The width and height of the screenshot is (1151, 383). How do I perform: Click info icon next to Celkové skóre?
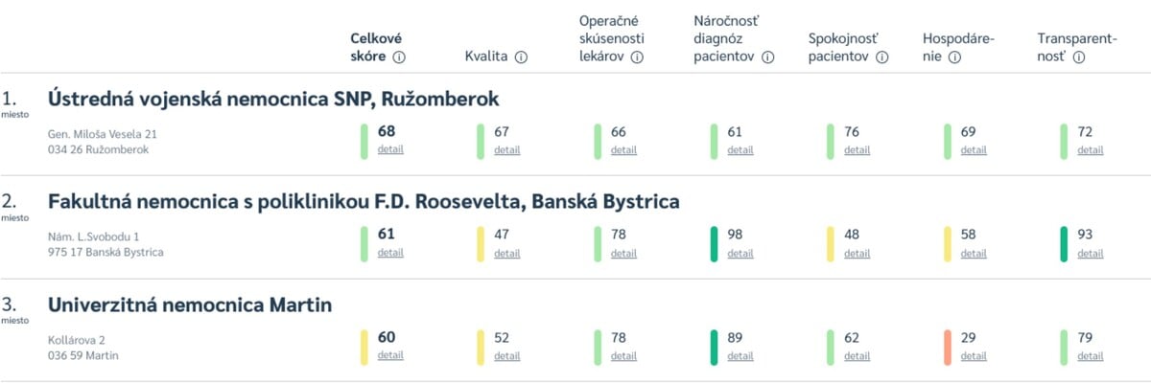400,57
